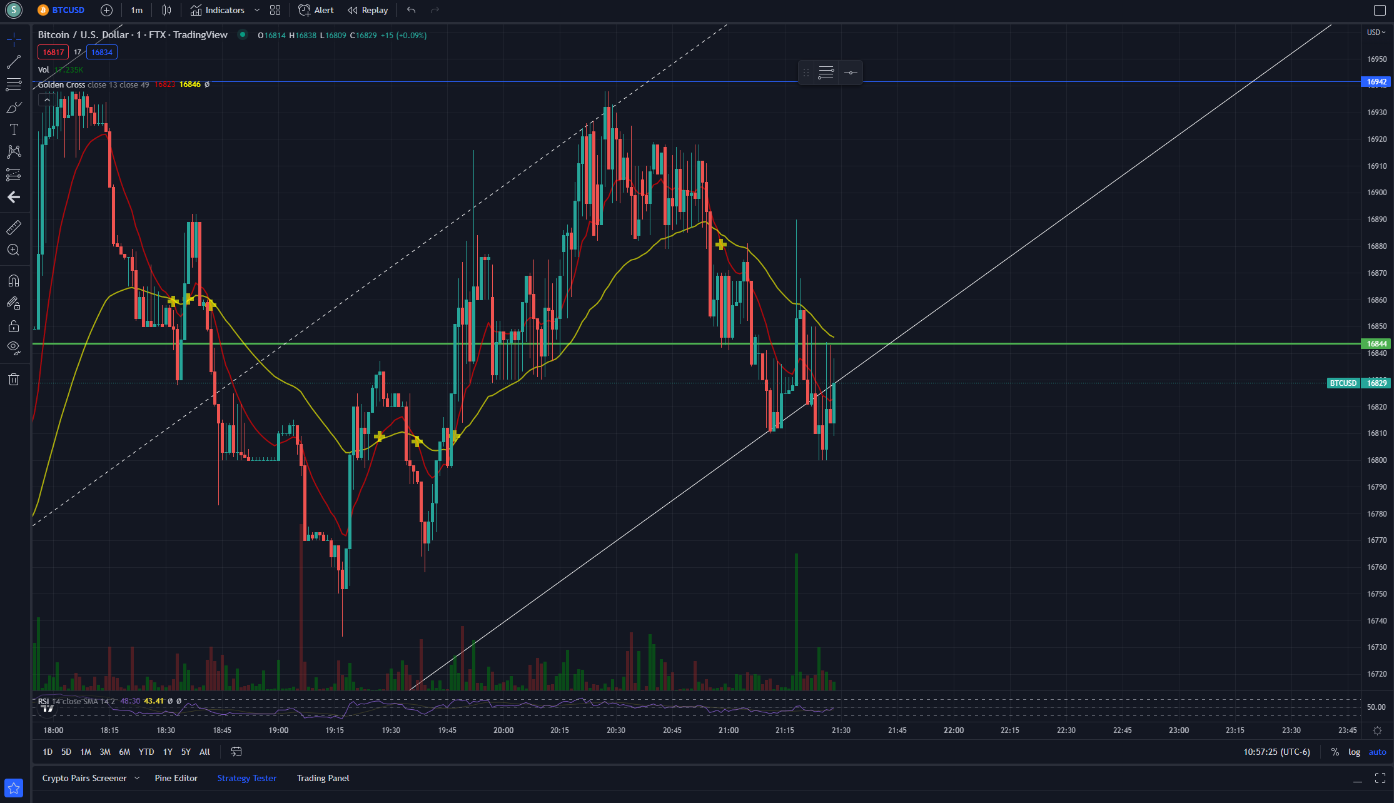The image size is (1394, 803).
Task: Toggle hide all drawings eye icon
Action: point(14,348)
